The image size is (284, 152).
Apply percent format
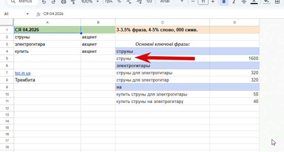tap(119, 1)
